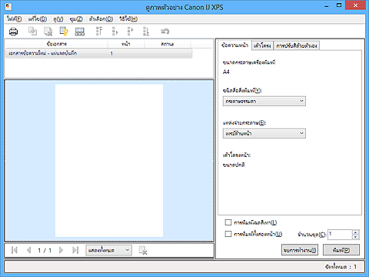Screen dimensions: 369x277
Task: Increase the Copies value with the up arrow
Action: point(356,232)
